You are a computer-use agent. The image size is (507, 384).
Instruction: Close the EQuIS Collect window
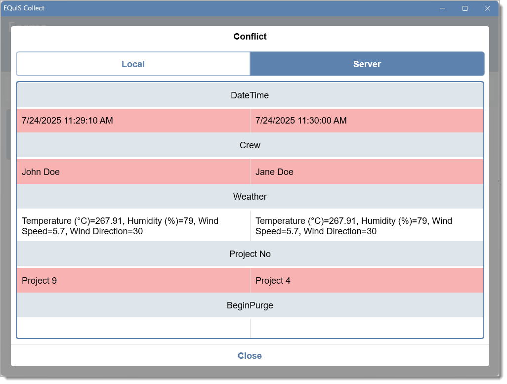click(488, 8)
